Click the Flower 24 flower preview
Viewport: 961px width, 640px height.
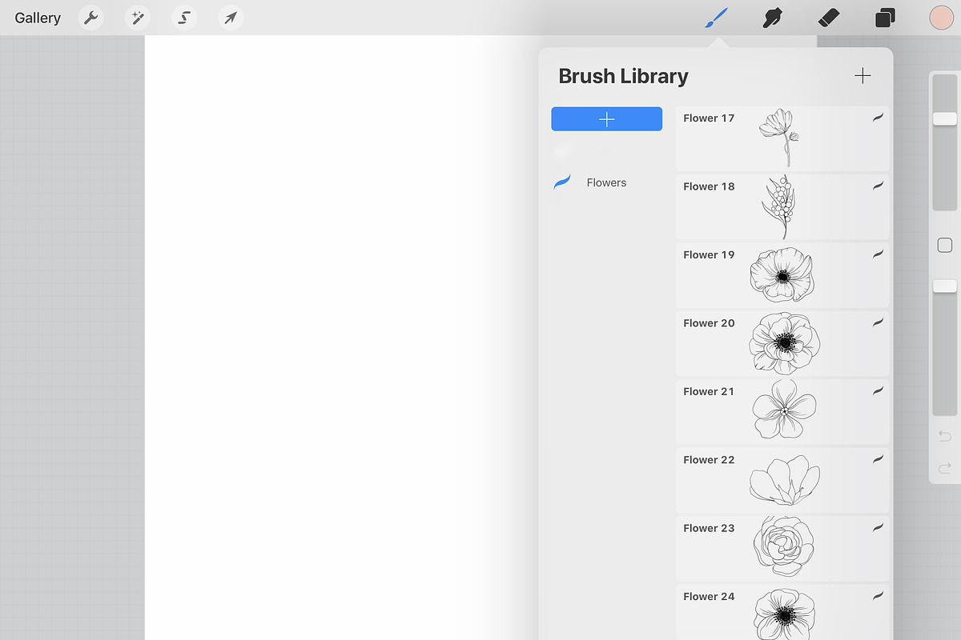click(x=785, y=614)
